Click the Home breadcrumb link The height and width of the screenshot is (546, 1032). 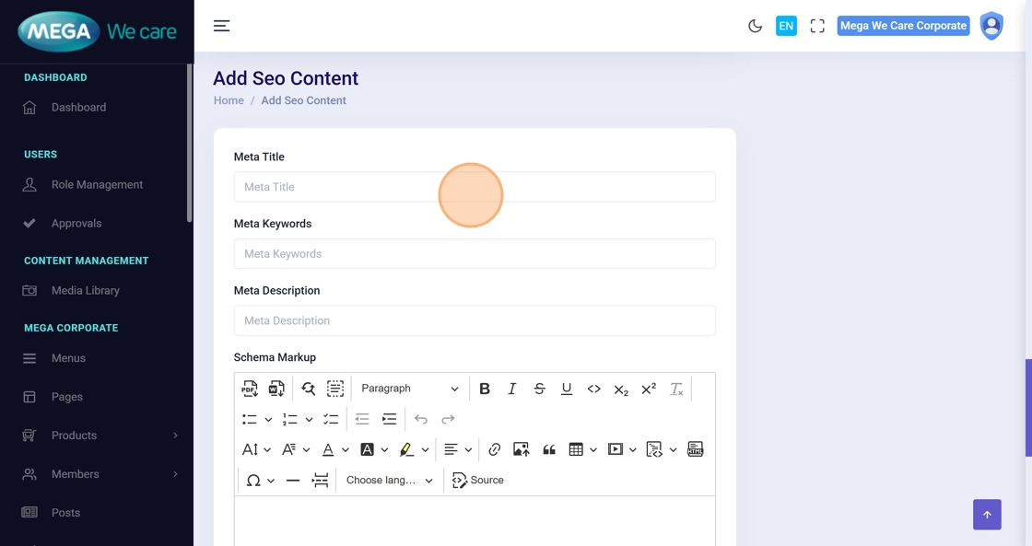coord(229,100)
